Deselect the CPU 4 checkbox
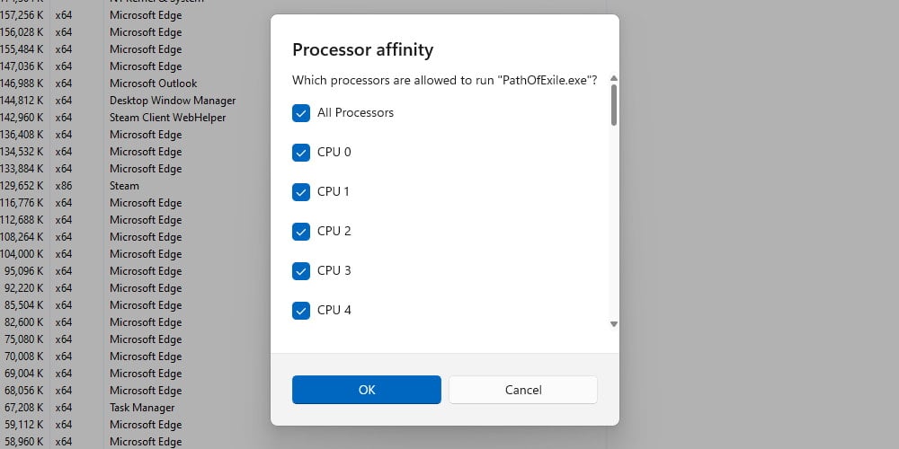 tap(301, 311)
